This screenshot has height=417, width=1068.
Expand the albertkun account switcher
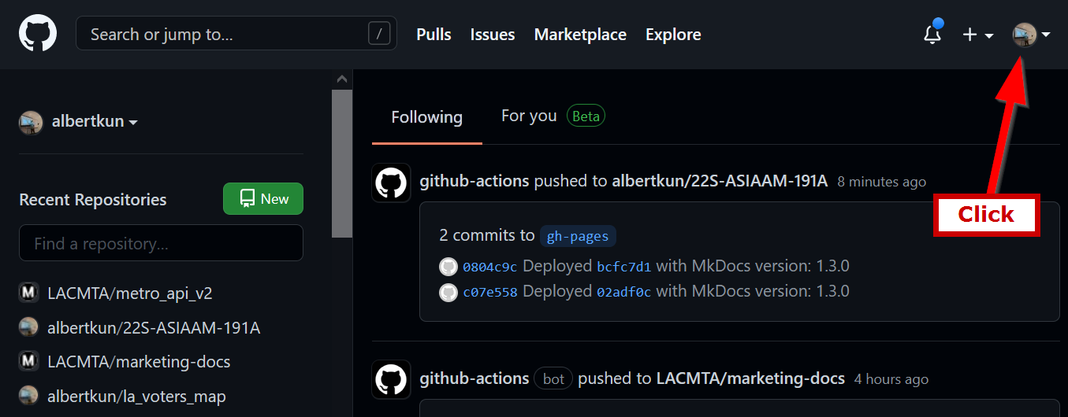79,122
